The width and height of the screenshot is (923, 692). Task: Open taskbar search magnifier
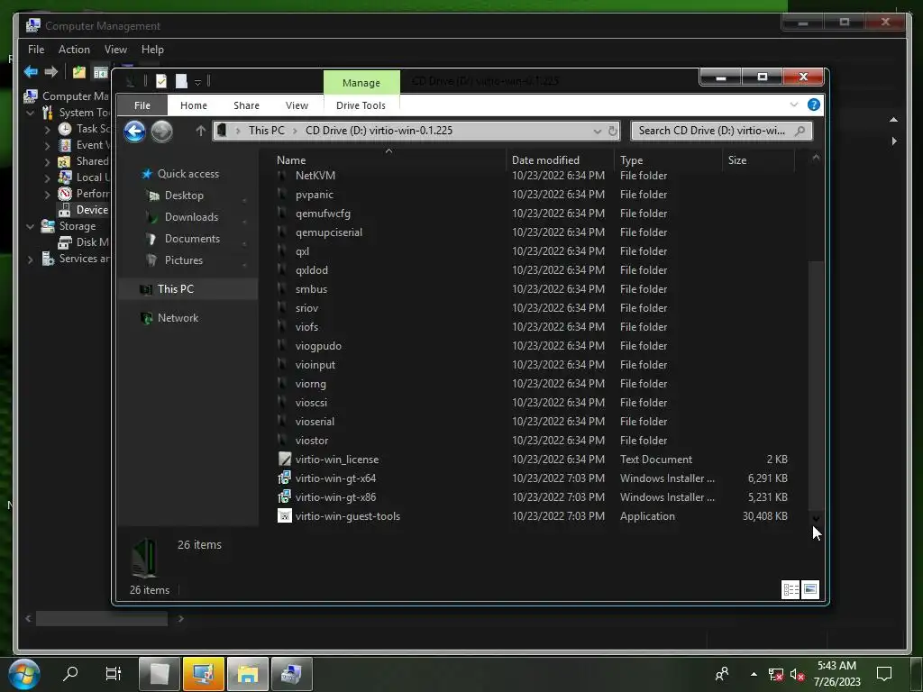pyautogui.click(x=70, y=673)
